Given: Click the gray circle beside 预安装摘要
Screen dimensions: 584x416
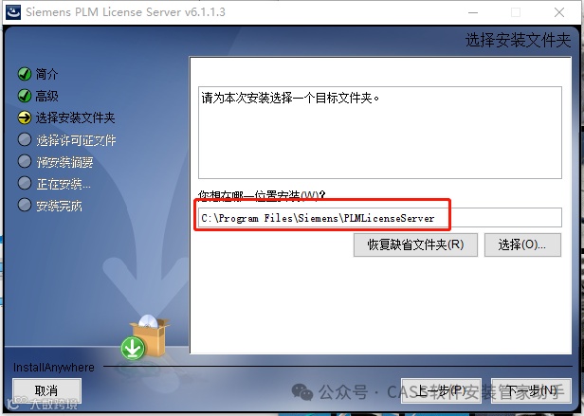Looking at the screenshot, I should pyautogui.click(x=25, y=162).
